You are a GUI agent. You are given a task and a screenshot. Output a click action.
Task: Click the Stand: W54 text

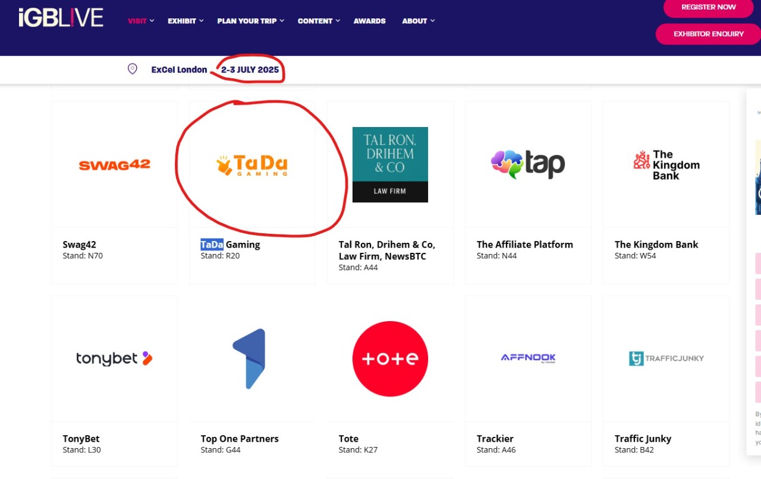pyautogui.click(x=635, y=256)
